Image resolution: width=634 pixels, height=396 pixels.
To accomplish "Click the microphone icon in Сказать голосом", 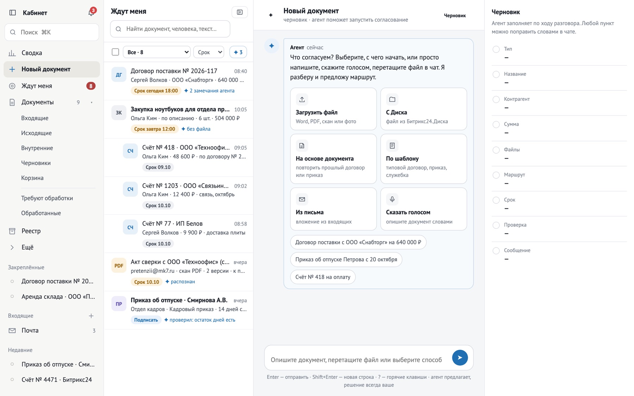I will point(392,199).
